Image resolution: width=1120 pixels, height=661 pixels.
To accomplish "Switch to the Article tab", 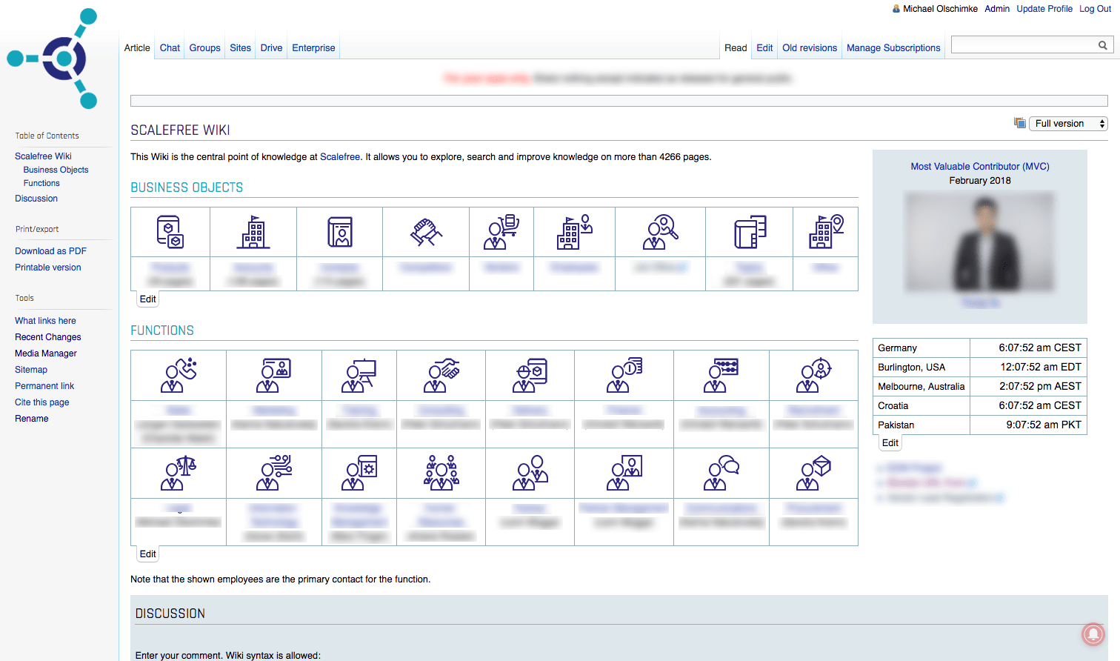I will click(x=137, y=47).
